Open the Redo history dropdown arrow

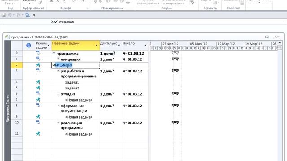point(23,15)
